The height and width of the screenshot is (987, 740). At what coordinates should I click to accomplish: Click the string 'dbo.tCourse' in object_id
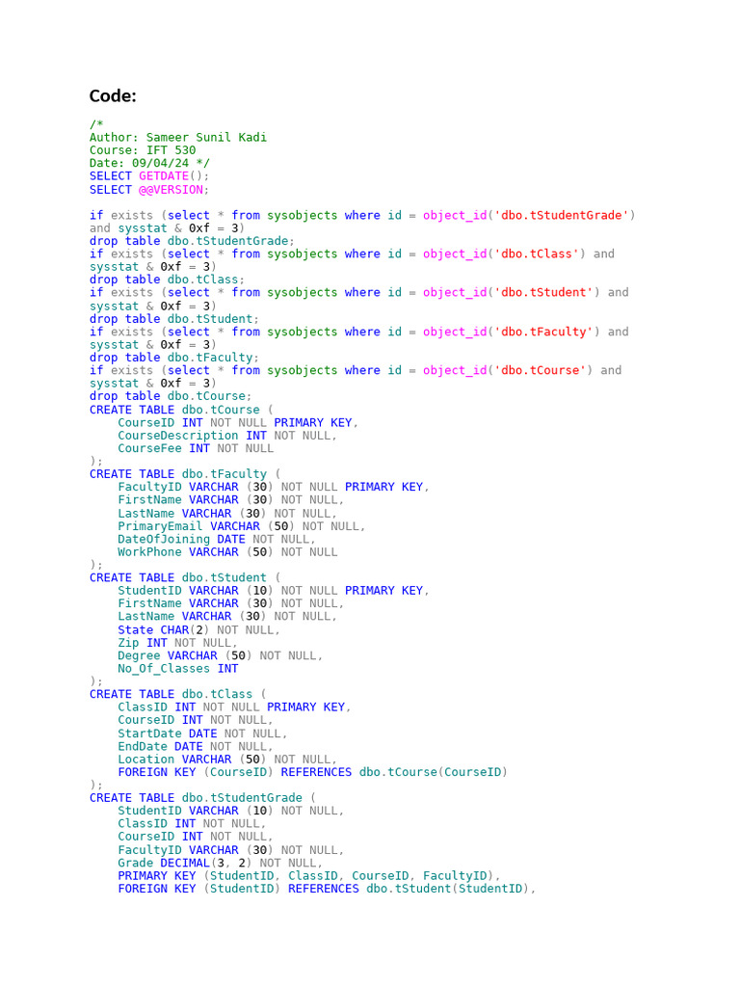click(540, 370)
